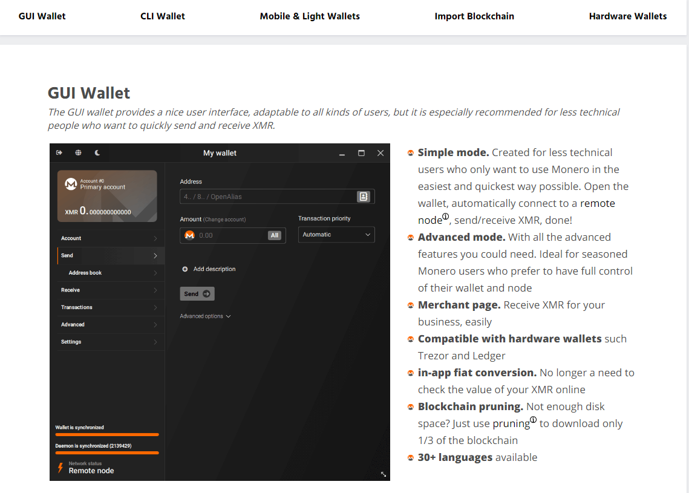Click the Send button with arrow
This screenshot has height=493, width=689.
tap(197, 293)
